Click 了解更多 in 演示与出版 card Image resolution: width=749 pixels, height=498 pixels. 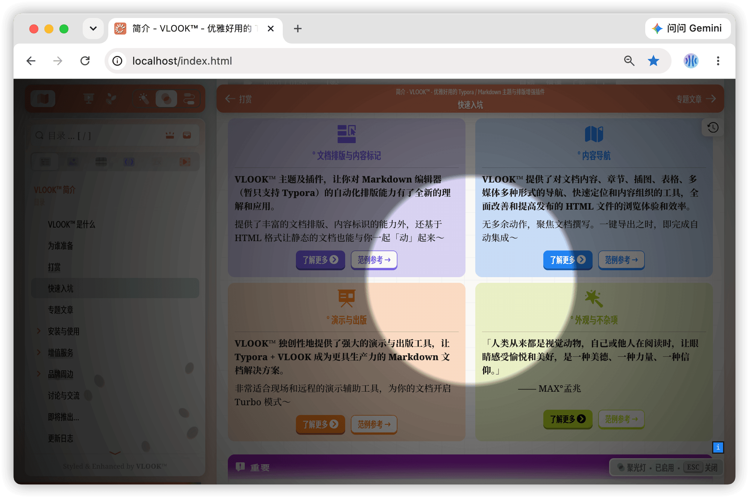[x=320, y=424]
